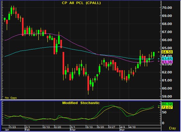Click the 50 level on stochastic axis
This screenshot has width=181, height=132.
tap(164, 112)
